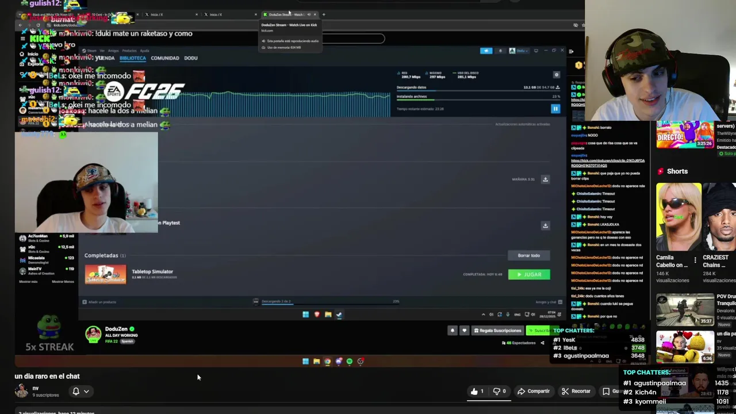This screenshot has height=414, width=736.
Task: Expand the Dodu account dropdown in Steam
Action: (519, 51)
